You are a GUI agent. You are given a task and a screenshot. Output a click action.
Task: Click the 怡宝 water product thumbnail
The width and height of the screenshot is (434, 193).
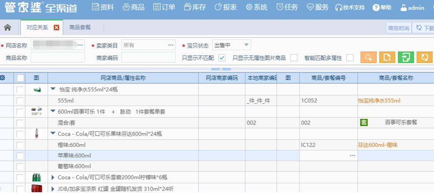[37, 89]
